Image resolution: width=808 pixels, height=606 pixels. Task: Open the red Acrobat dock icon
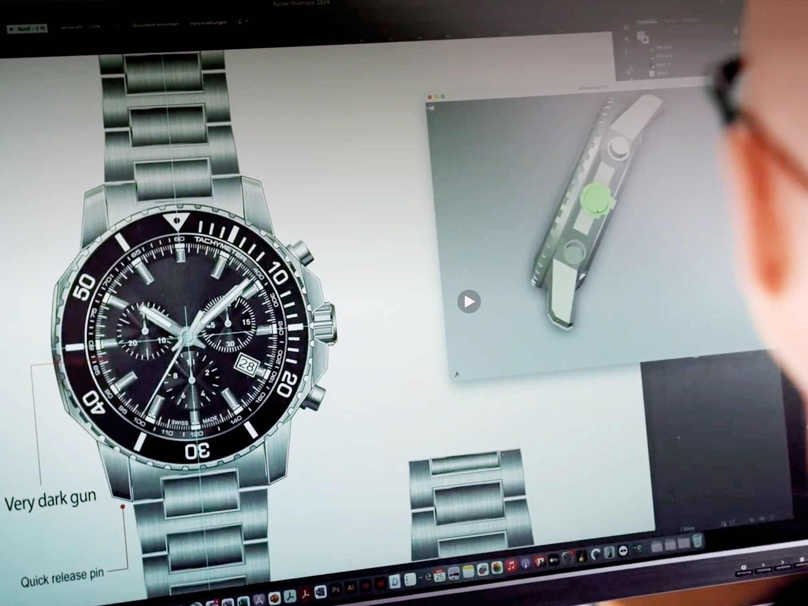point(305,594)
